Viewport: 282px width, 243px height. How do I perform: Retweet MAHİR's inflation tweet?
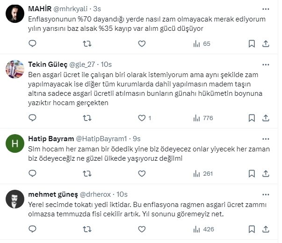pos(87,43)
